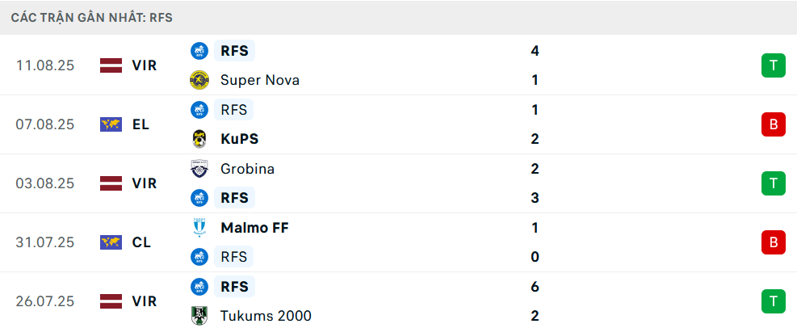Click the EL competition flag icon
The width and height of the screenshot is (797, 328).
tap(111, 124)
